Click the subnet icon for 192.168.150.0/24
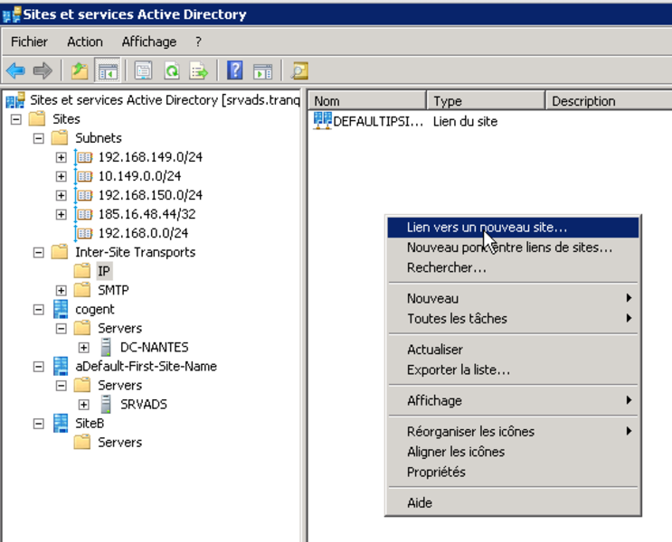Image resolution: width=672 pixels, height=542 pixels. 83,195
